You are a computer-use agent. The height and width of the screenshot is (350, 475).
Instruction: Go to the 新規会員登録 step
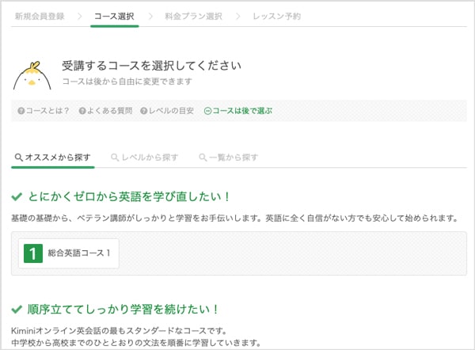[40, 16]
